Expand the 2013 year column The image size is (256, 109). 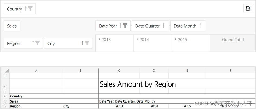pyautogui.click(x=100, y=39)
